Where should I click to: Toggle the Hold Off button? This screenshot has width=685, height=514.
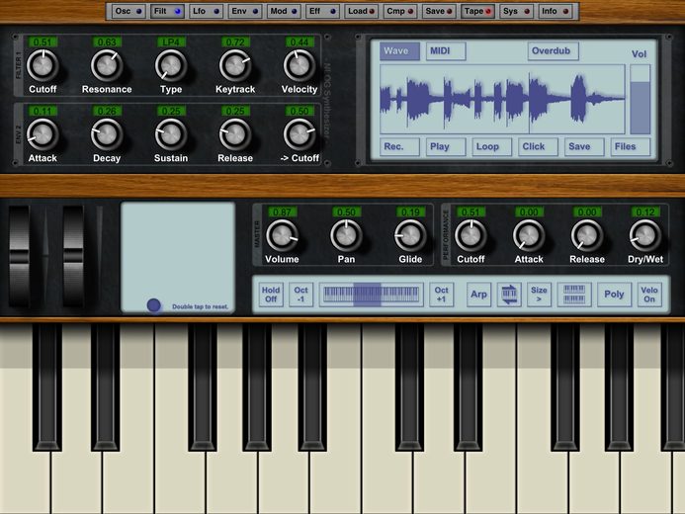pyautogui.click(x=271, y=295)
